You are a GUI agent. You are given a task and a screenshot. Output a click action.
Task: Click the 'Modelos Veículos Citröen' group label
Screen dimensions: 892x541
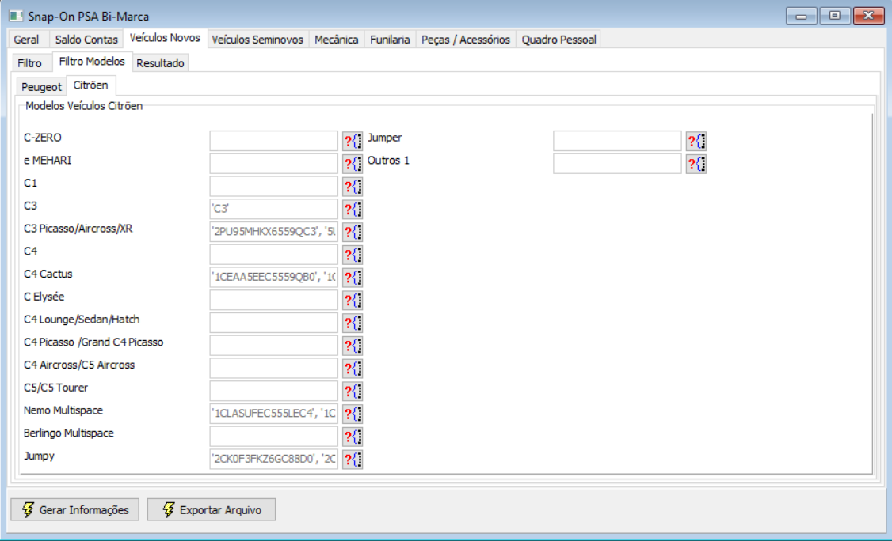click(x=84, y=106)
